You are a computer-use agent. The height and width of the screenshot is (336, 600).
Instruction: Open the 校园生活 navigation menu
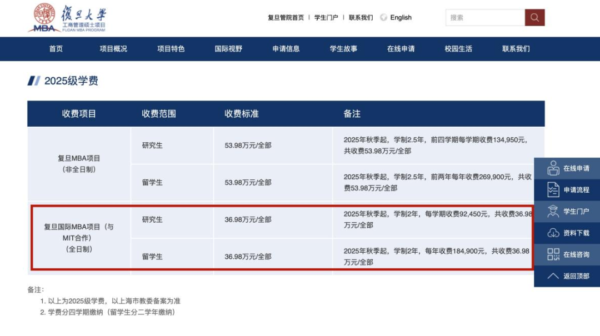click(458, 49)
